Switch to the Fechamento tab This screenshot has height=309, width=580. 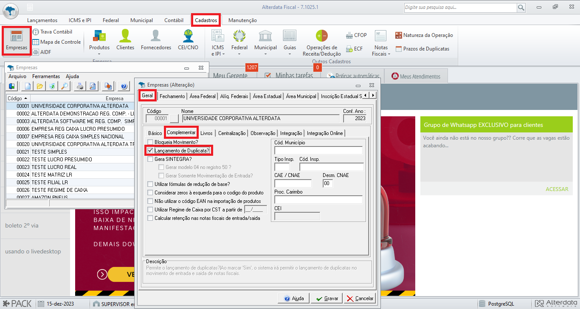[172, 96]
